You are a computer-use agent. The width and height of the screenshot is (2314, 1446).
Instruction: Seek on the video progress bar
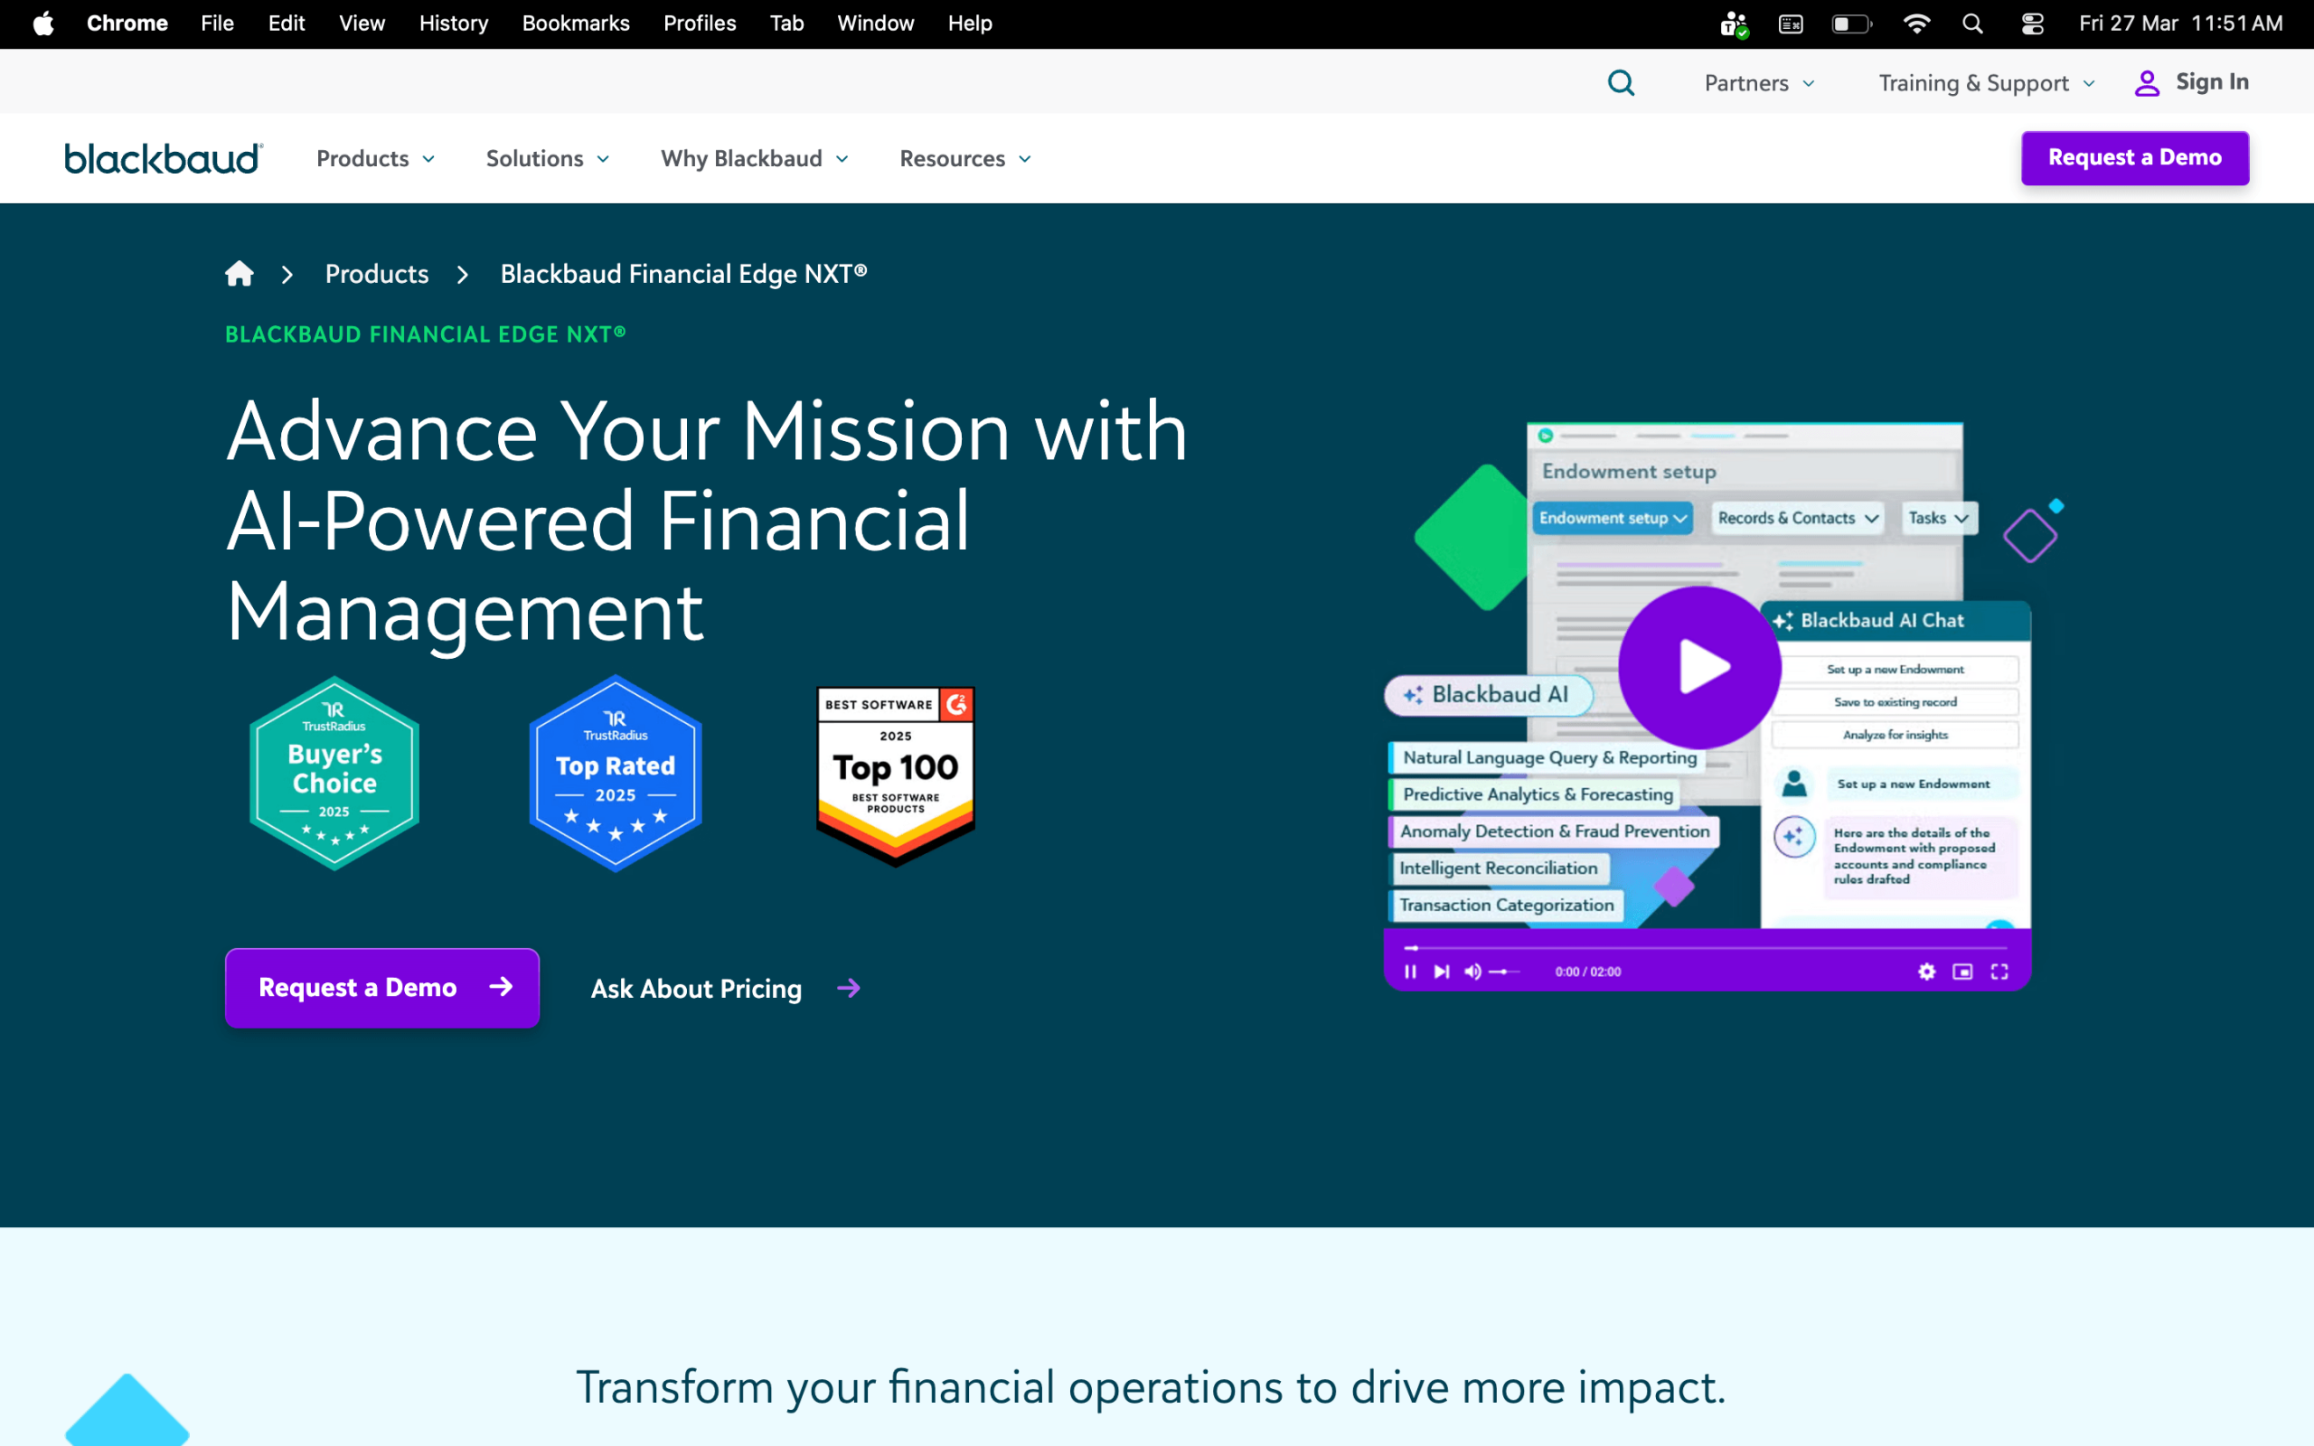click(x=1707, y=948)
